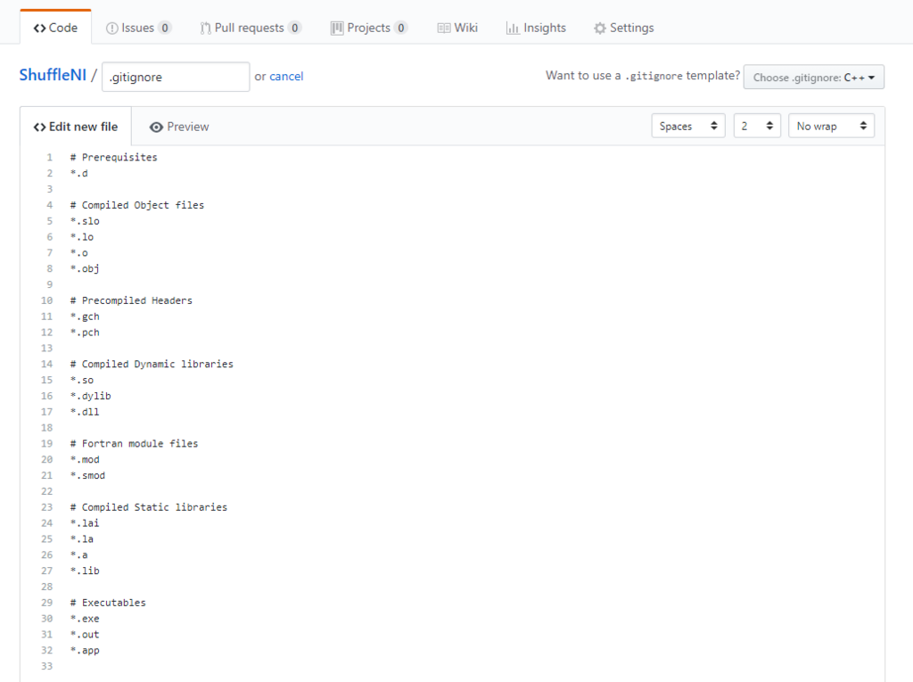Open the Insights tab
913x682 pixels.
tap(536, 28)
